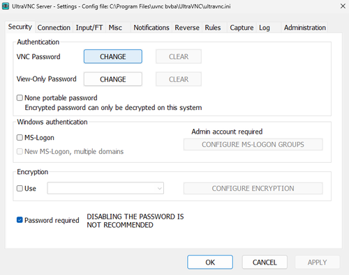Click CHANGE for VNC Password
Viewport: 349px width, 275px height.
(x=113, y=56)
